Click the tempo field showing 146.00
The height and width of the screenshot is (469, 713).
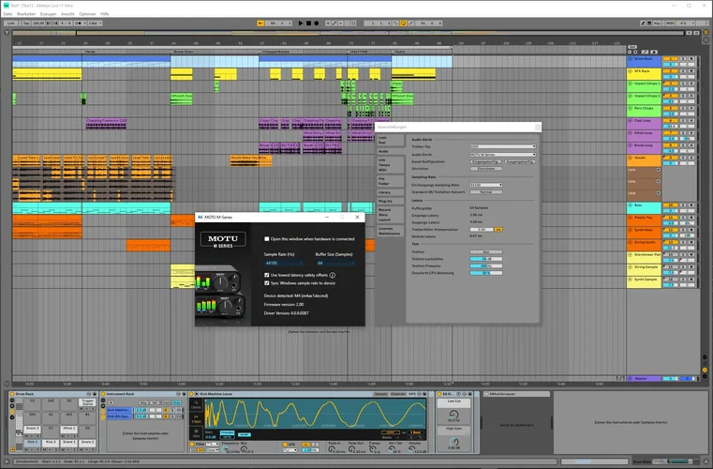point(38,23)
